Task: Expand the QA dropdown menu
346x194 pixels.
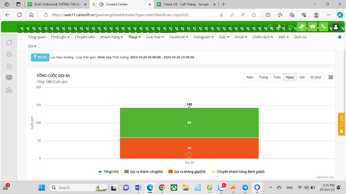Action: click(x=32, y=46)
